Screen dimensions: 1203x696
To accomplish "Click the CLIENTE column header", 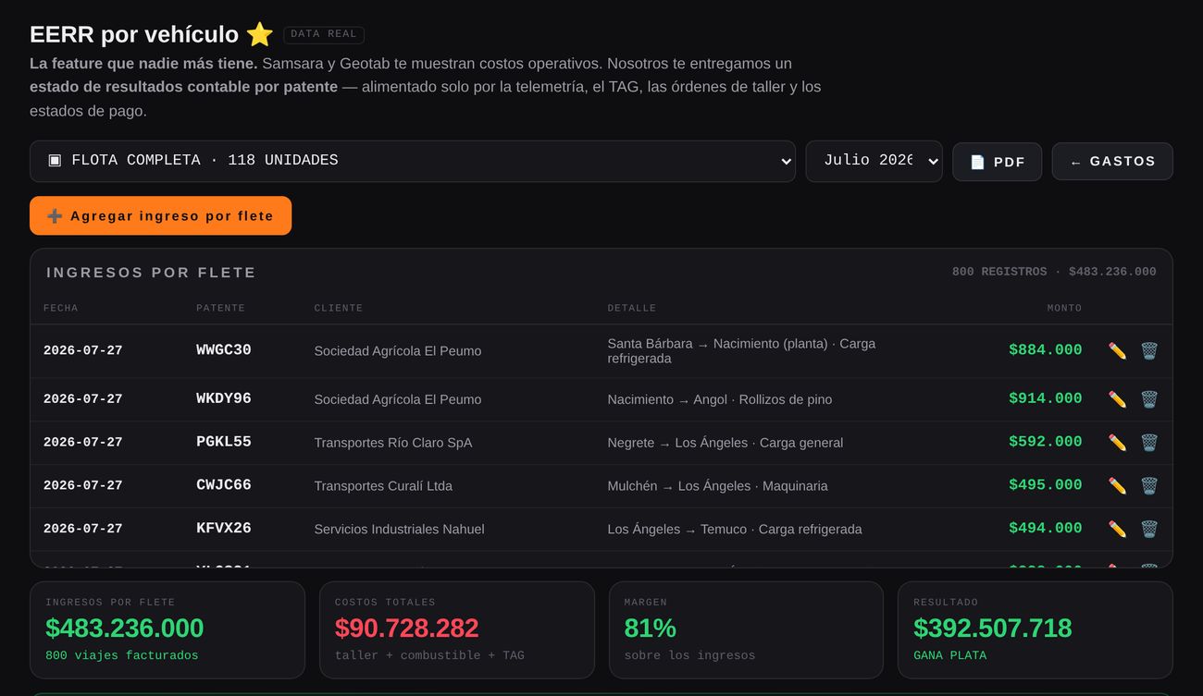I will 339,308.
